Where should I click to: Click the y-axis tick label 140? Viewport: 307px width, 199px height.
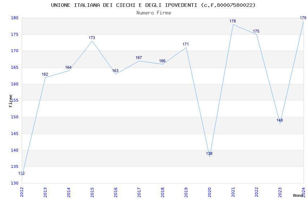point(15,150)
